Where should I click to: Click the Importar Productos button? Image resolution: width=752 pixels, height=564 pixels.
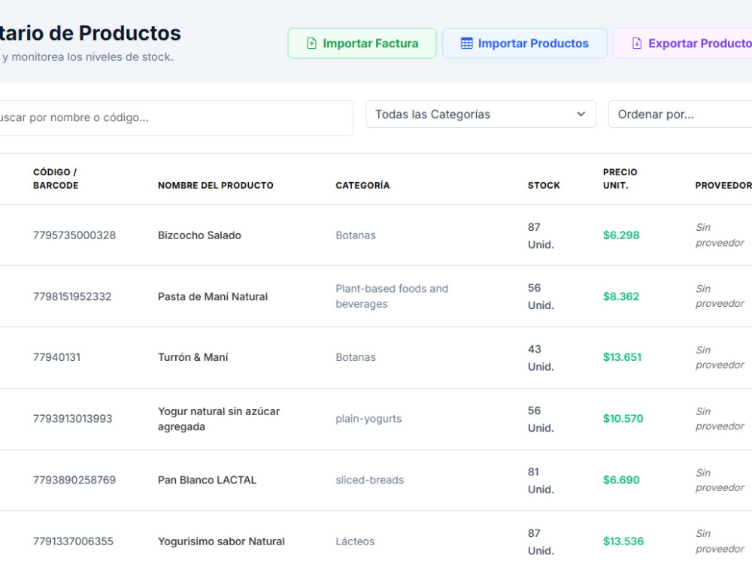[x=525, y=43]
